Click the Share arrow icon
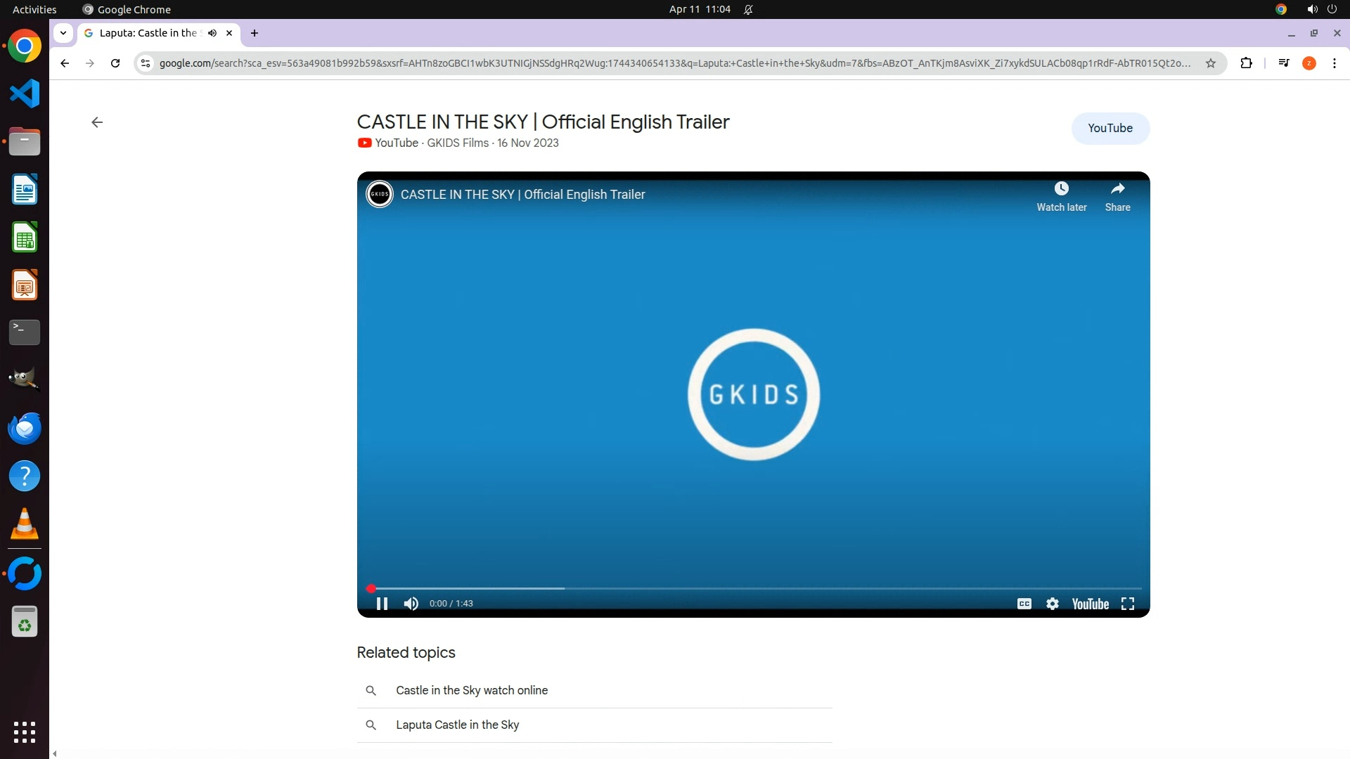 click(1117, 189)
